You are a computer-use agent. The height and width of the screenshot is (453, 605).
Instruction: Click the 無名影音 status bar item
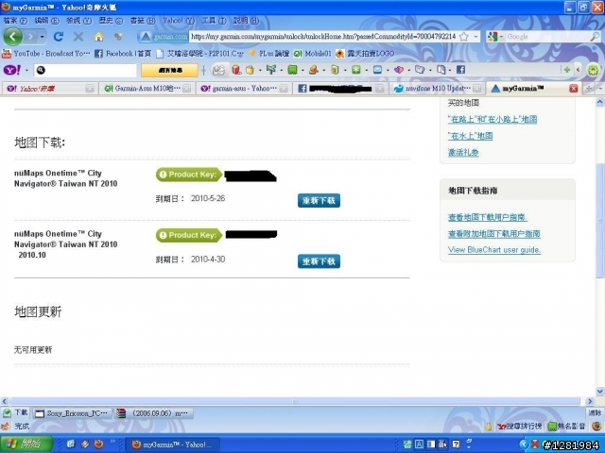(566, 427)
